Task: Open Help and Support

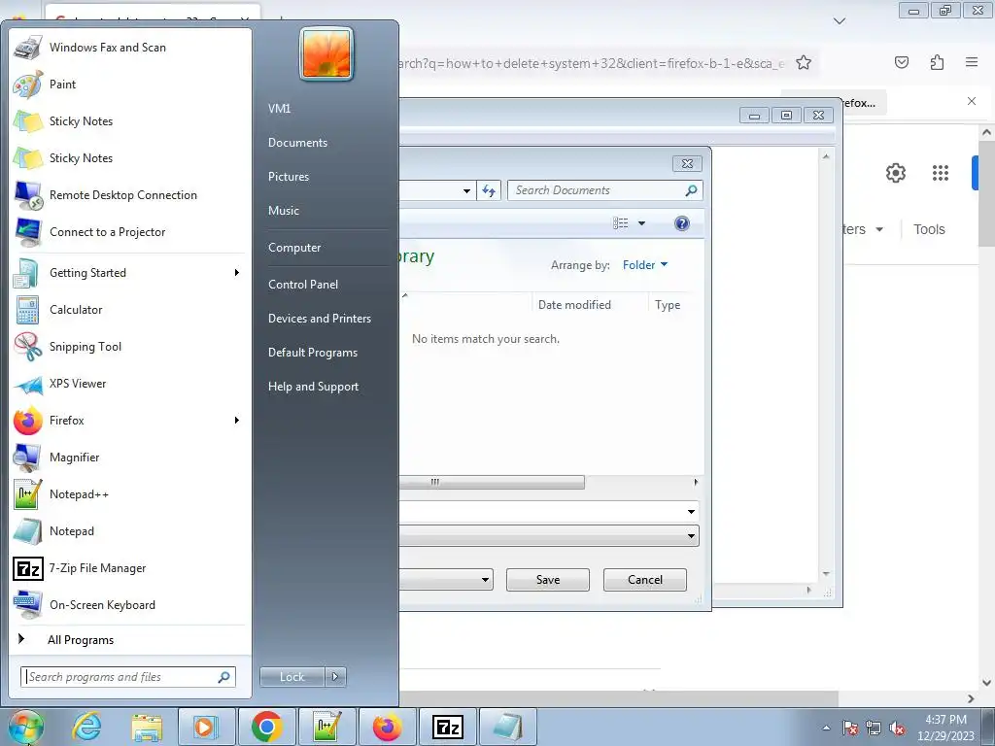Action: tap(313, 387)
